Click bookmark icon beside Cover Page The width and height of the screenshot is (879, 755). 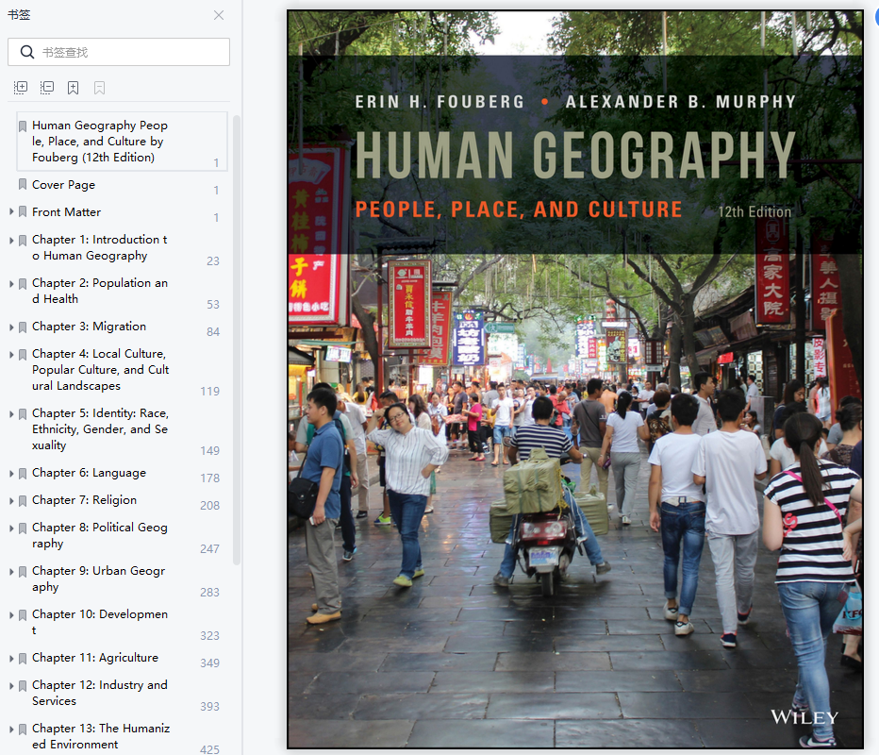[x=23, y=184]
